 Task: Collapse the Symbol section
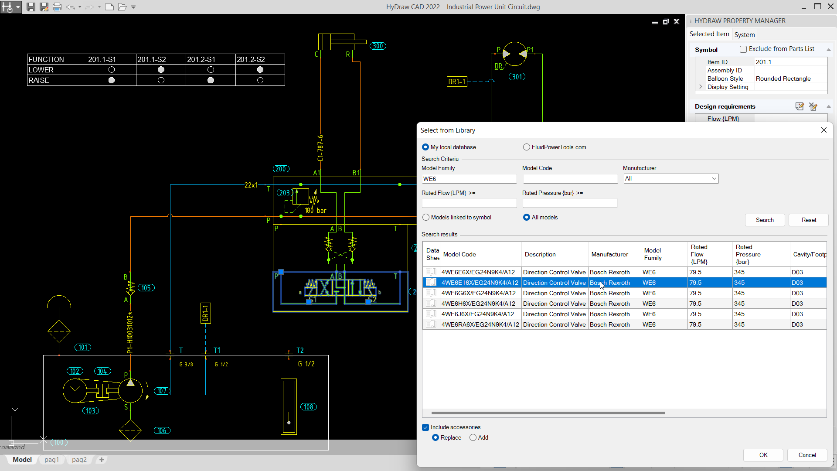pos(829,49)
